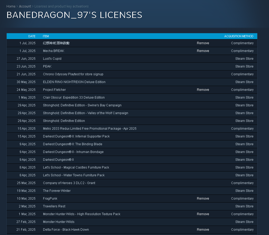The image size is (269, 235).
Task: Click Stronghold Valley of the Wolf Campaign entry
Action: [x=85, y=113]
